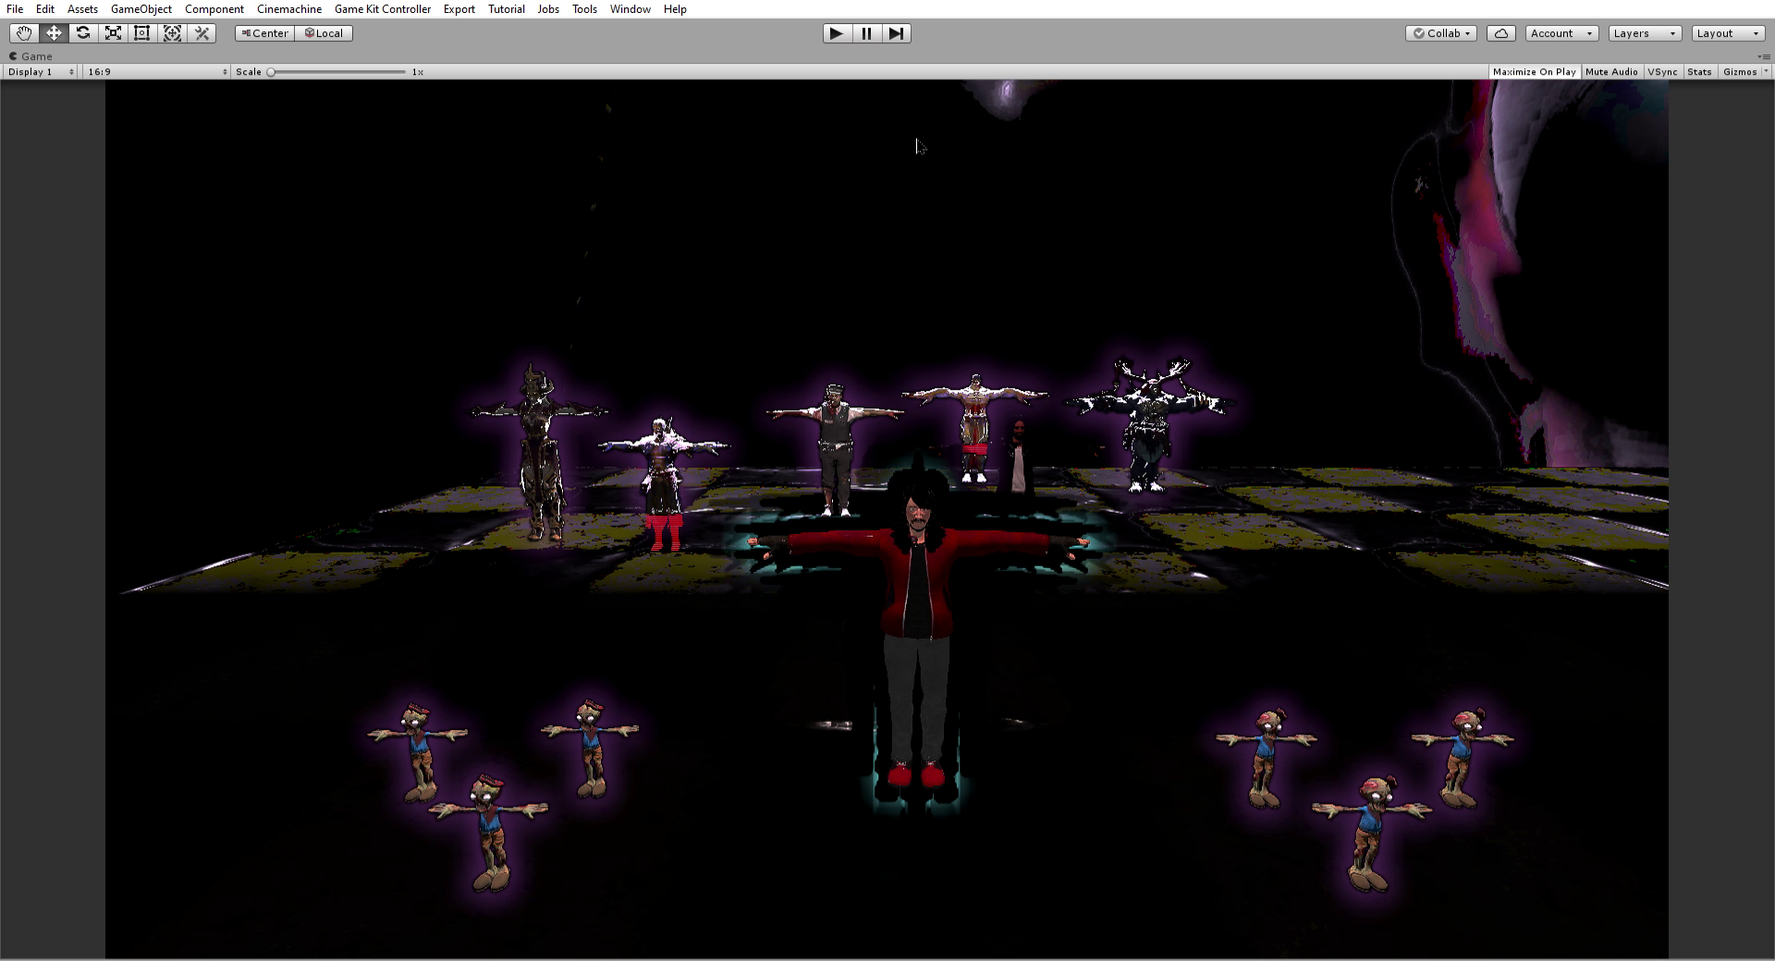The width and height of the screenshot is (1775, 961).
Task: Switch pivot orientation to Local
Action: (x=324, y=33)
